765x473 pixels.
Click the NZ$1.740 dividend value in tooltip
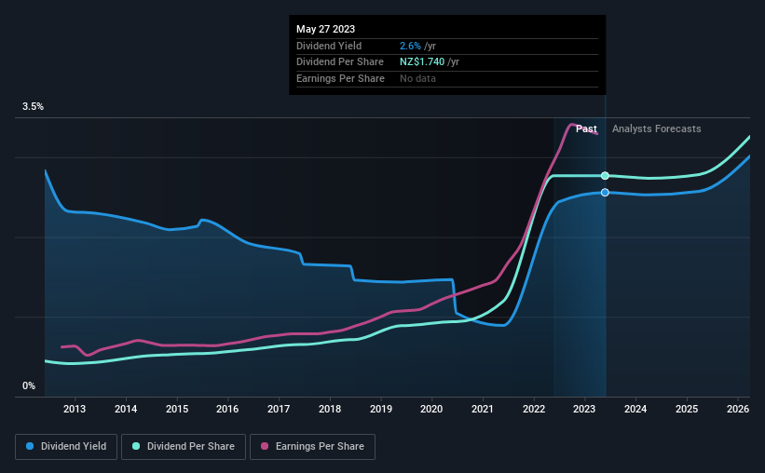(x=422, y=62)
